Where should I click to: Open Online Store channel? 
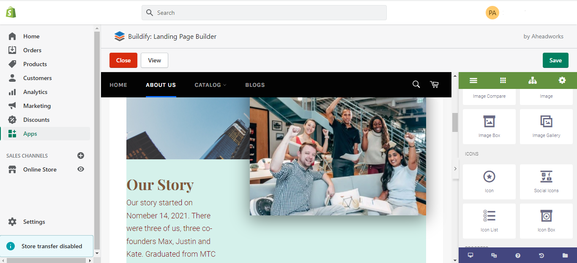click(x=40, y=169)
